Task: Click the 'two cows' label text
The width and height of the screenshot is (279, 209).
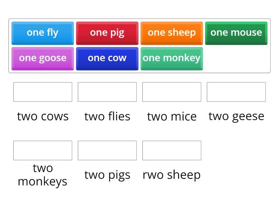Action: 43,116
